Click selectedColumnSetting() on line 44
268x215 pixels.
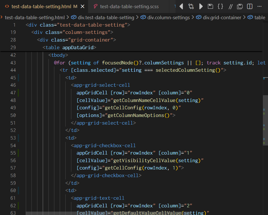point(188,70)
